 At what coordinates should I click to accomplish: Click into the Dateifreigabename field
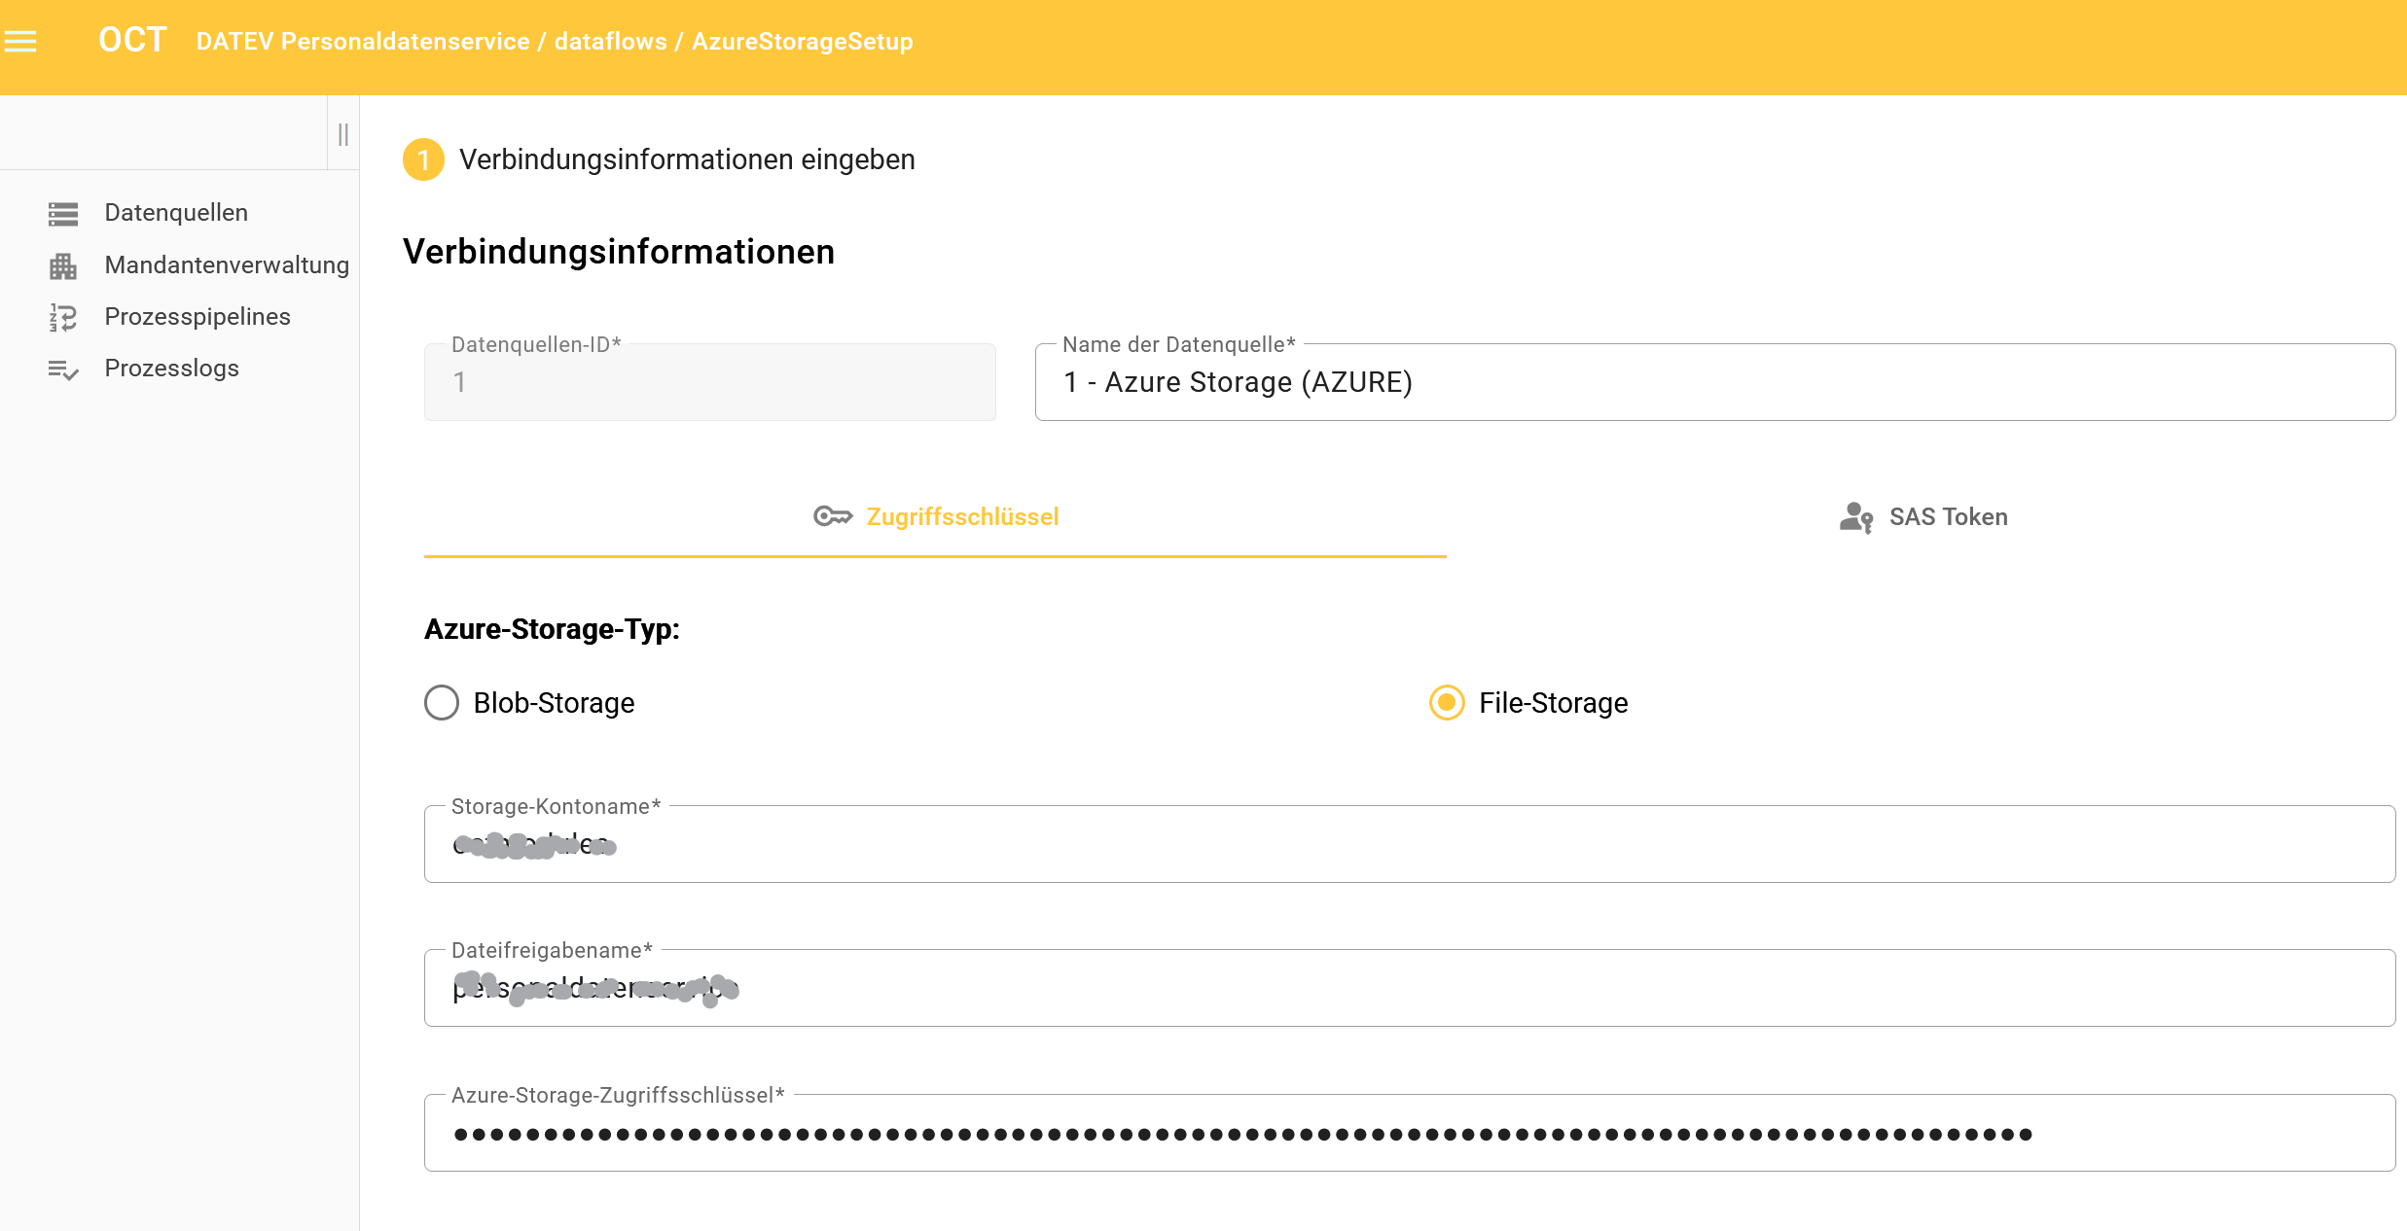1409,989
